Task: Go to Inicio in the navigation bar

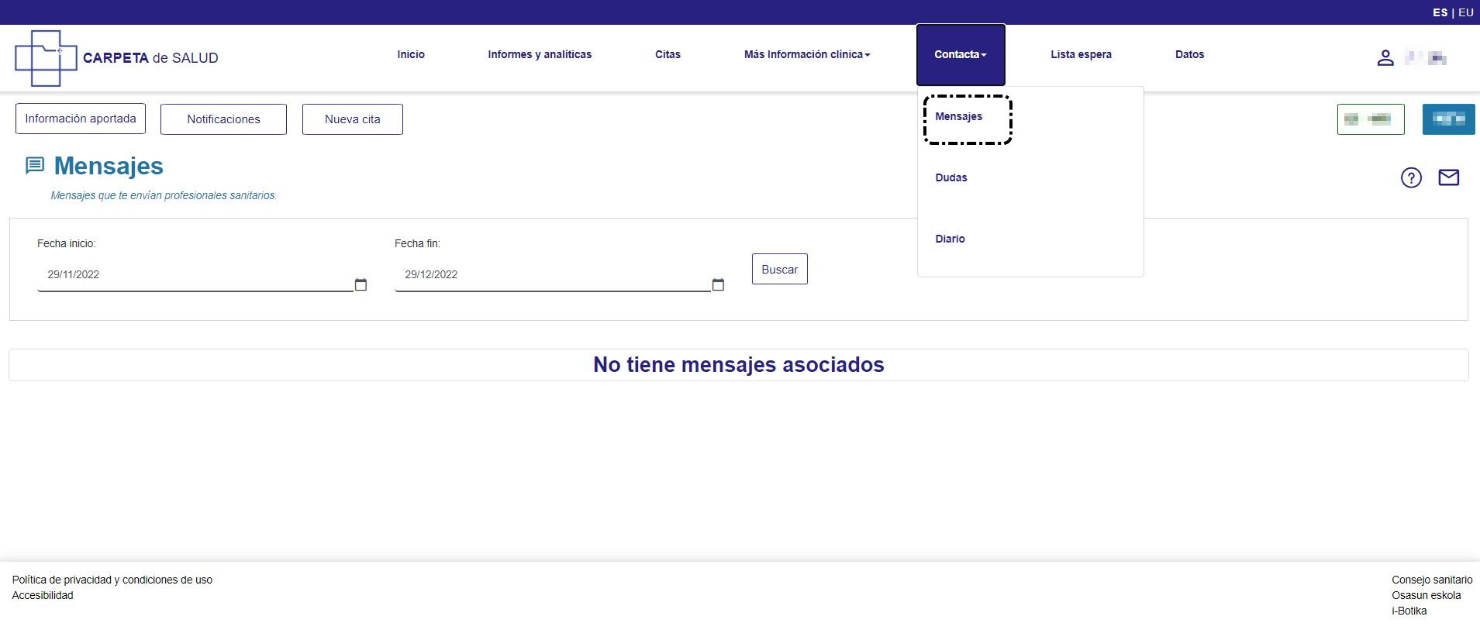Action: point(411,54)
